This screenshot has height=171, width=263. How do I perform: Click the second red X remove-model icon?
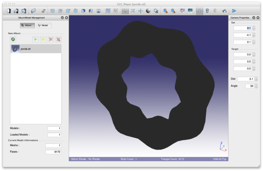pyautogui.click(x=58, y=39)
